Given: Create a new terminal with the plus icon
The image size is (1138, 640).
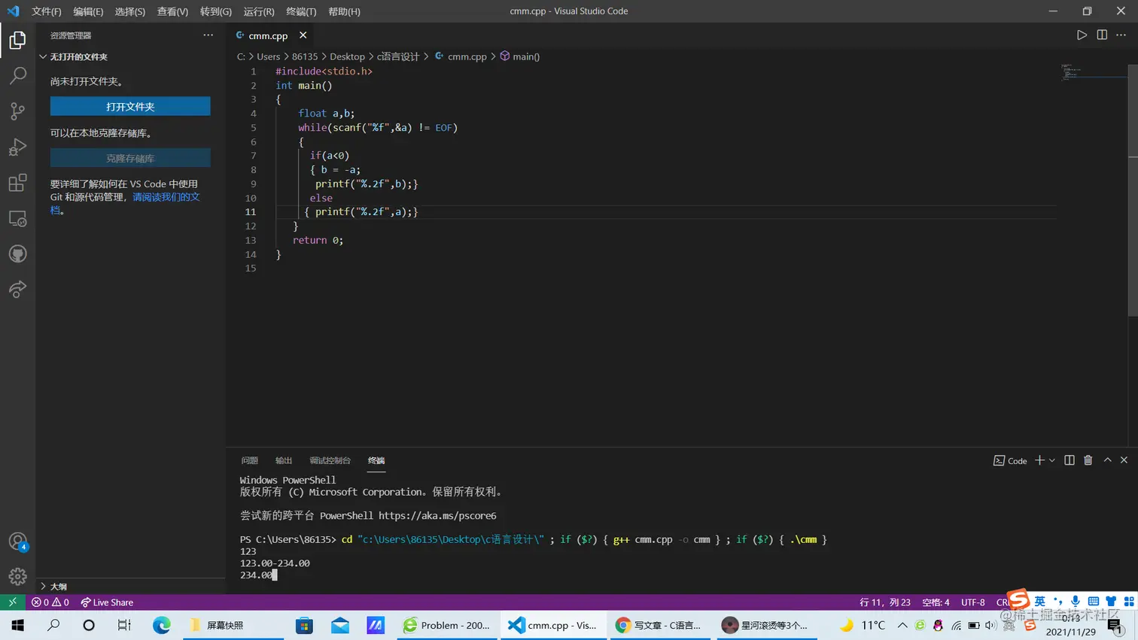Looking at the screenshot, I should pyautogui.click(x=1039, y=460).
